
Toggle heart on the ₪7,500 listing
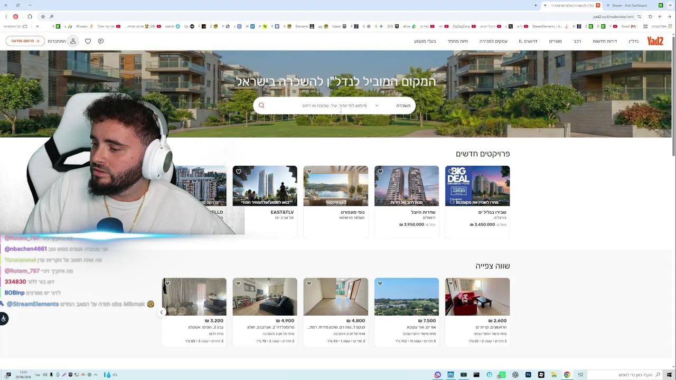tap(380, 283)
